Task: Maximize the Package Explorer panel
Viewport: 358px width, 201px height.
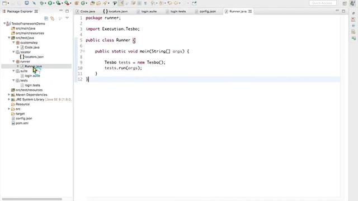Action: (67, 11)
